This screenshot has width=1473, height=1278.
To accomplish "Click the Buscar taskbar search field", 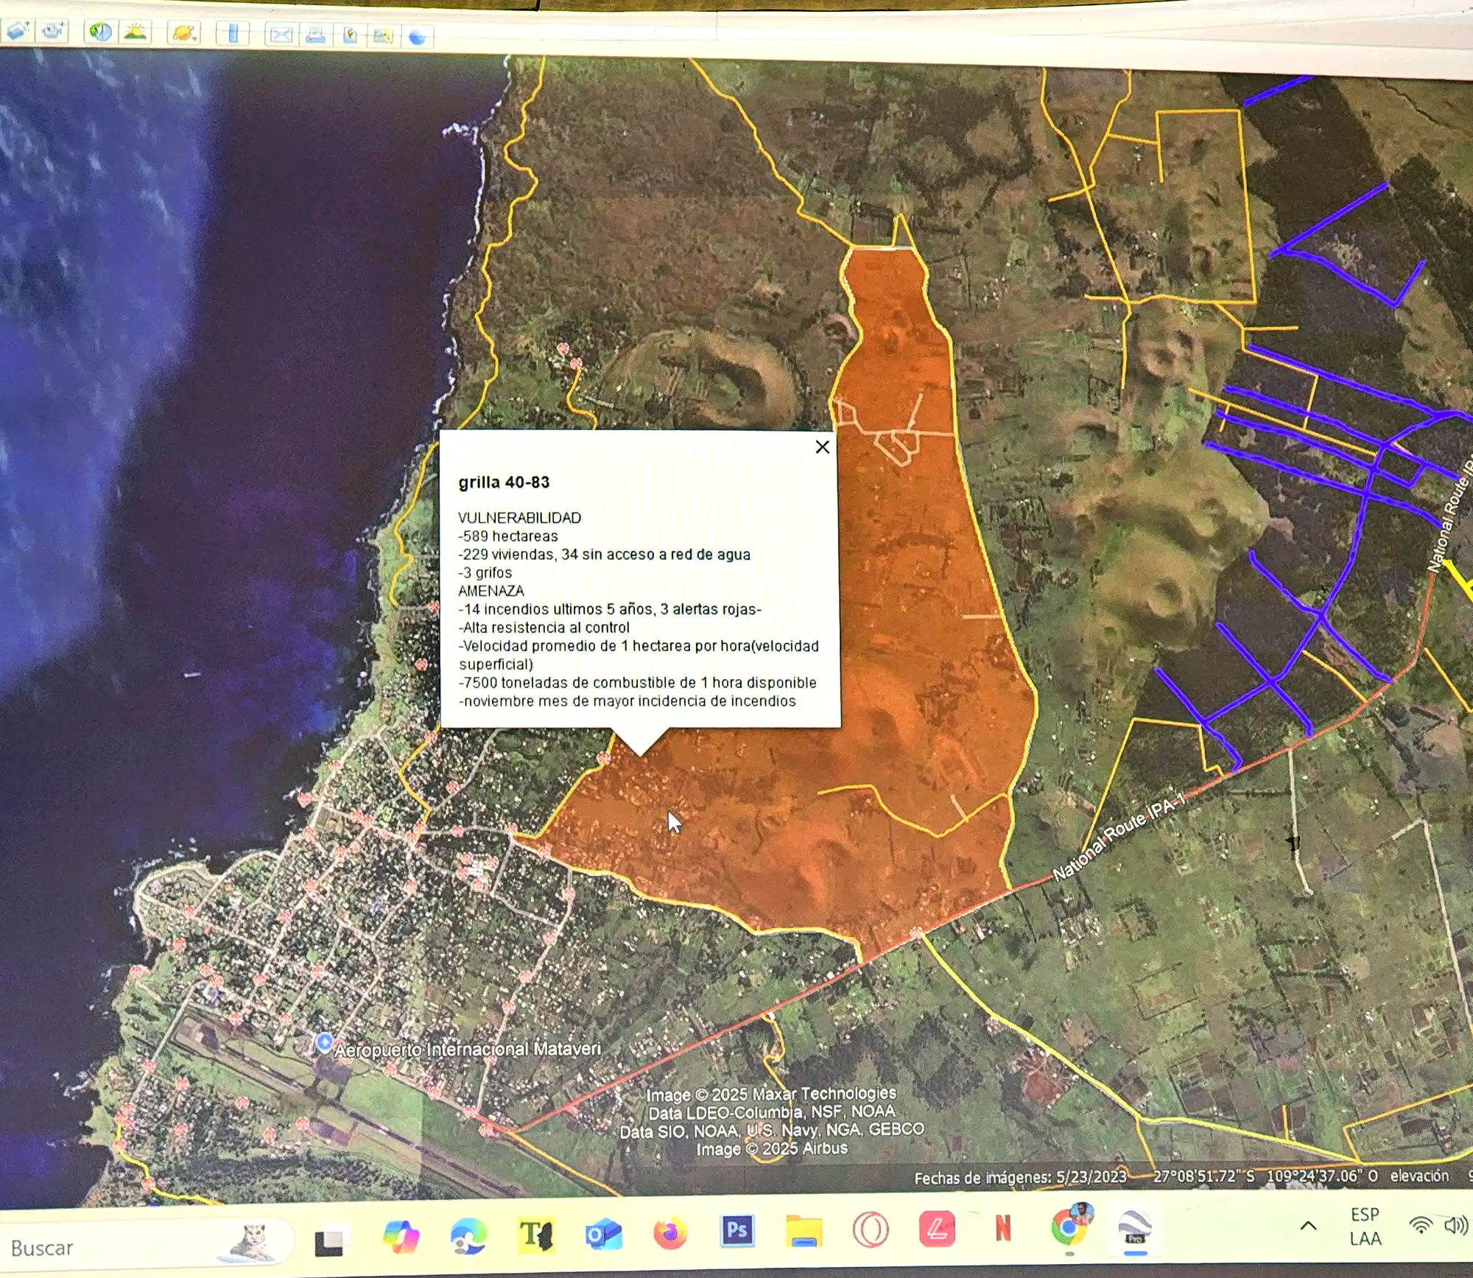I will pos(110,1248).
